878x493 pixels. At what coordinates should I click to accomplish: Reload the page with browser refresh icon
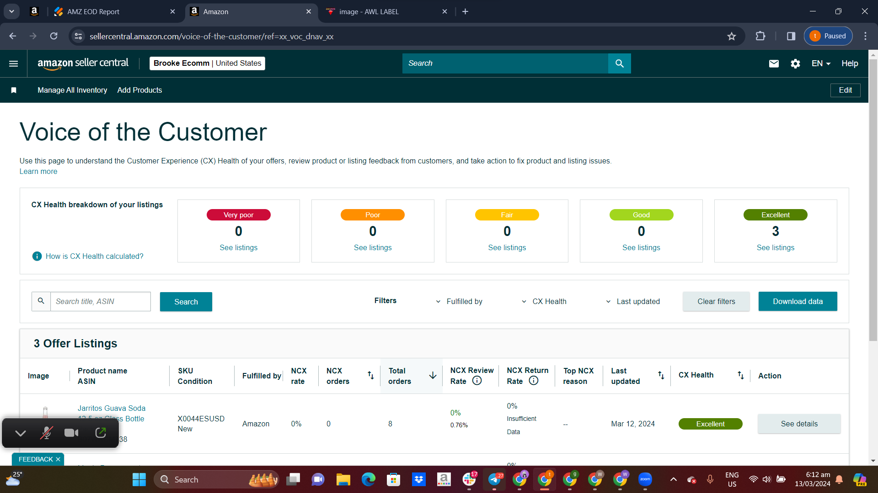coord(54,36)
